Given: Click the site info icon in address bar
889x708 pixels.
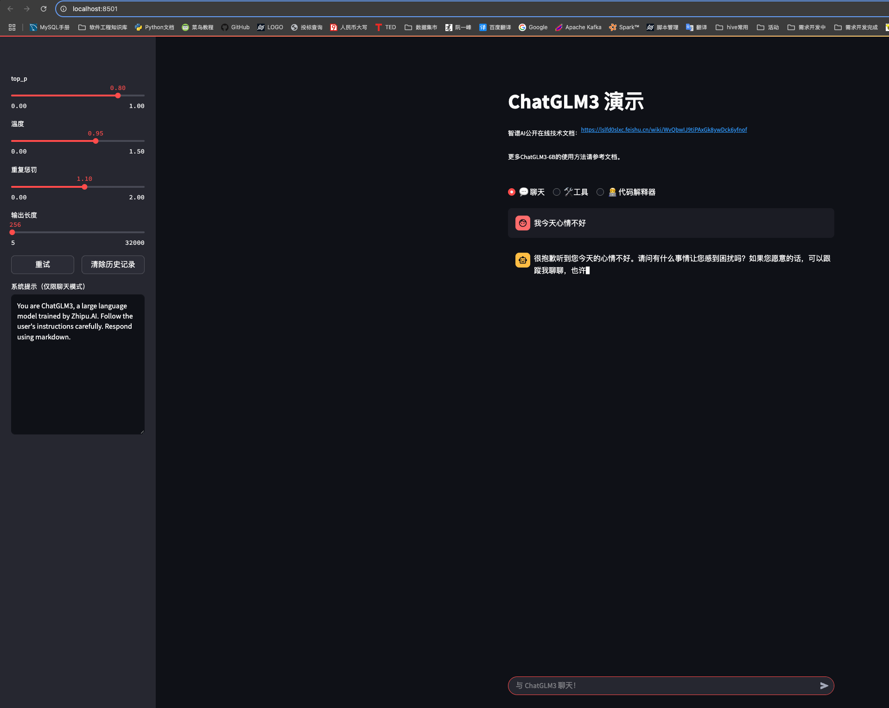Looking at the screenshot, I should pyautogui.click(x=63, y=9).
